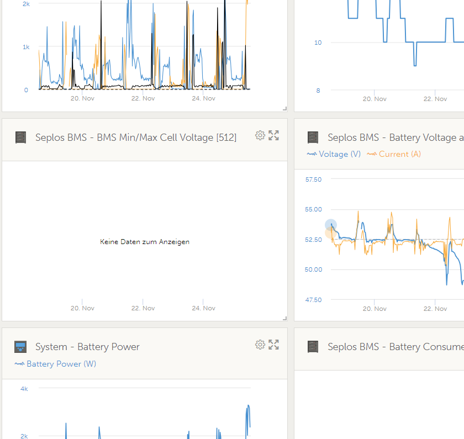The width and height of the screenshot is (464, 439).
Task: Expand System Battery Power widget to fullscreen
Action: click(273, 345)
